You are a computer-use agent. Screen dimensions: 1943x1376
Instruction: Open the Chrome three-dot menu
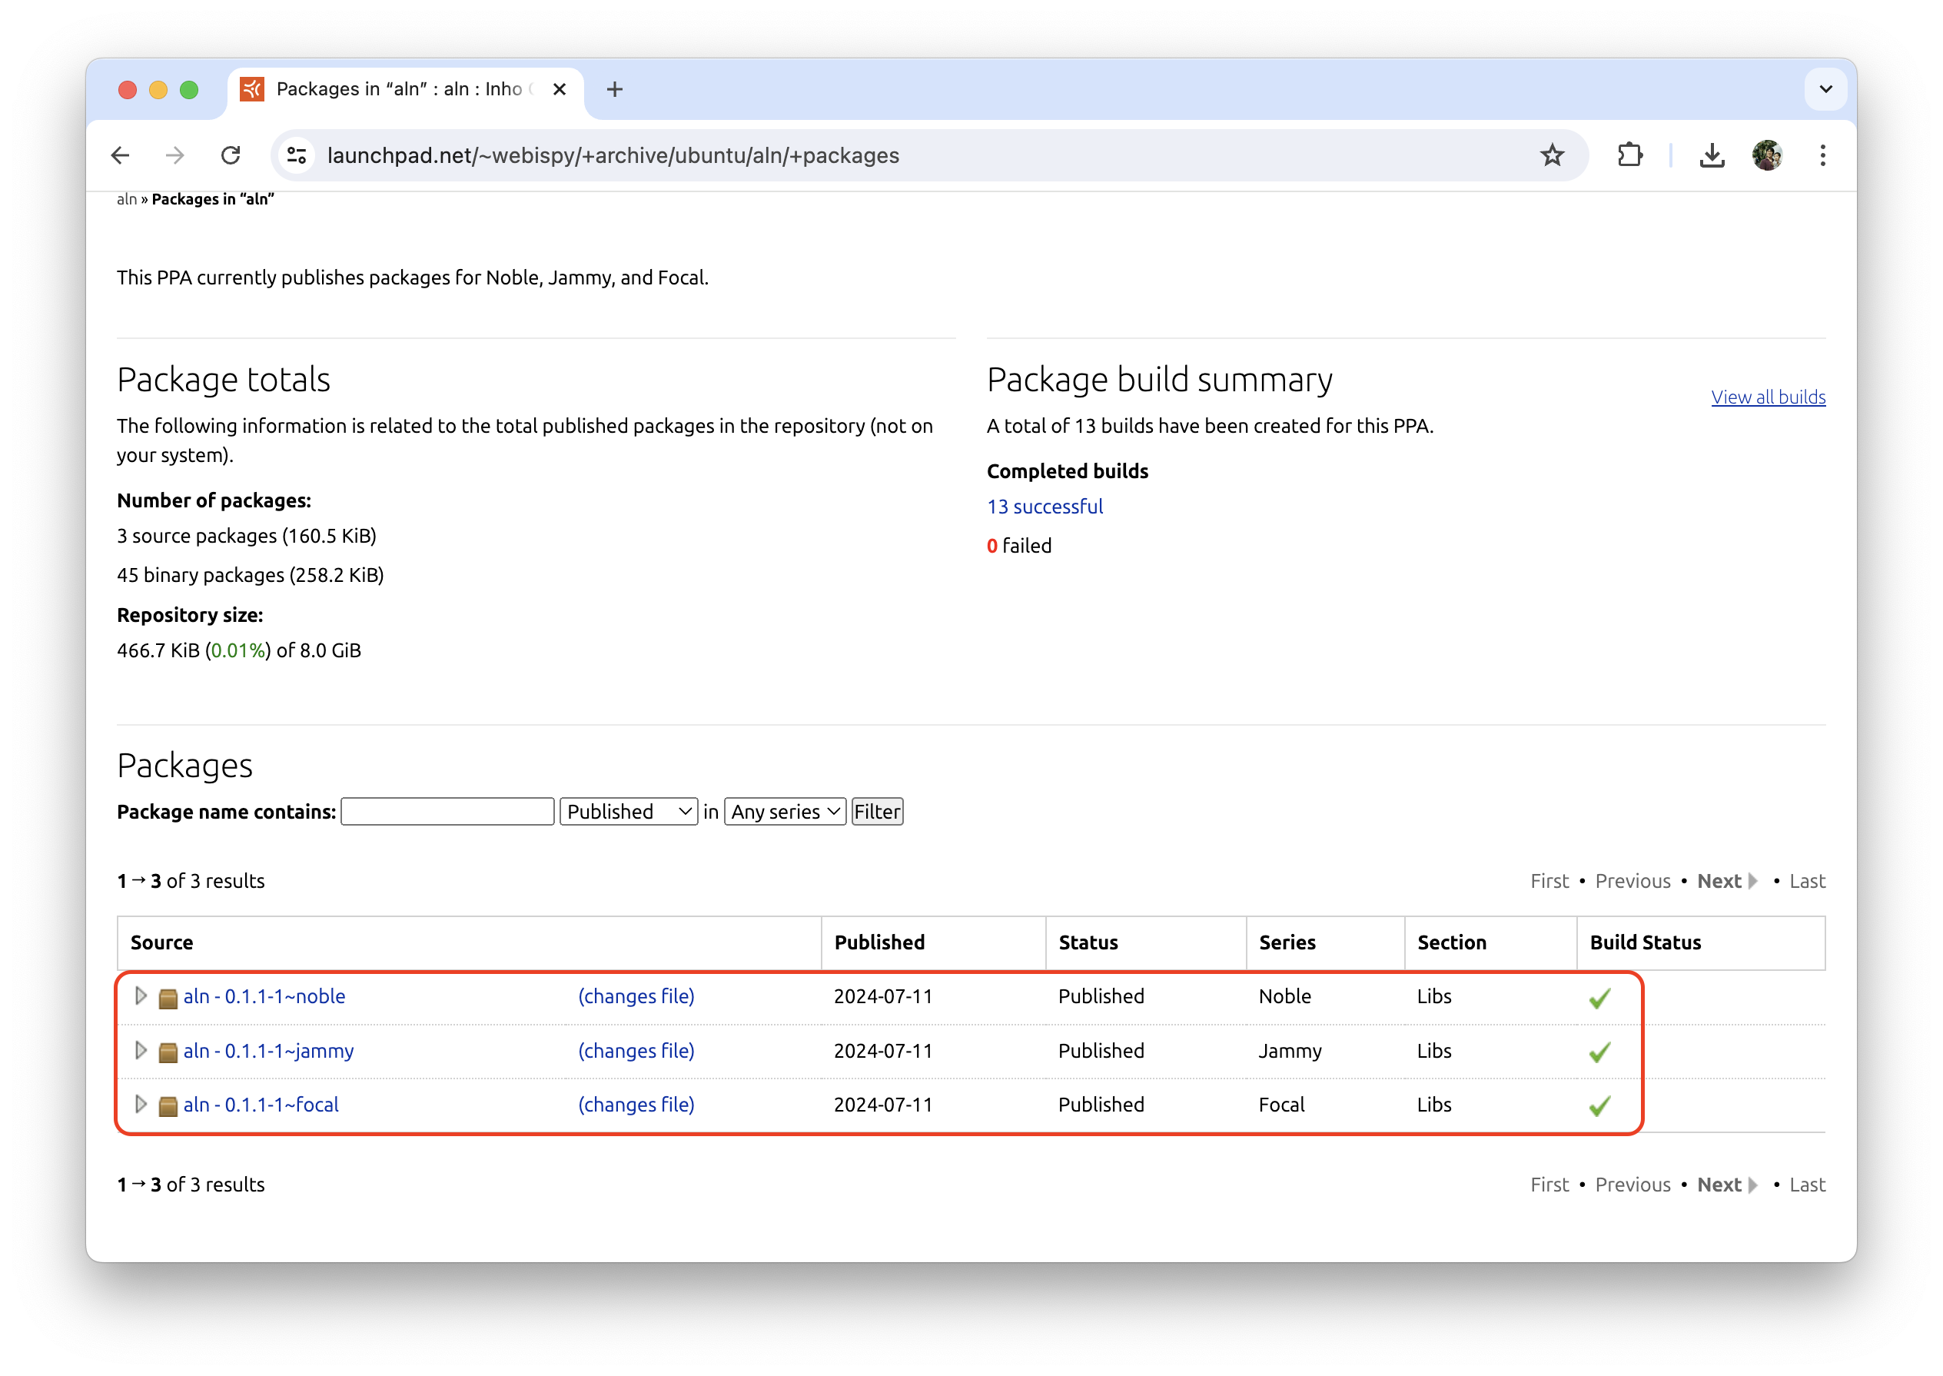coord(1823,155)
